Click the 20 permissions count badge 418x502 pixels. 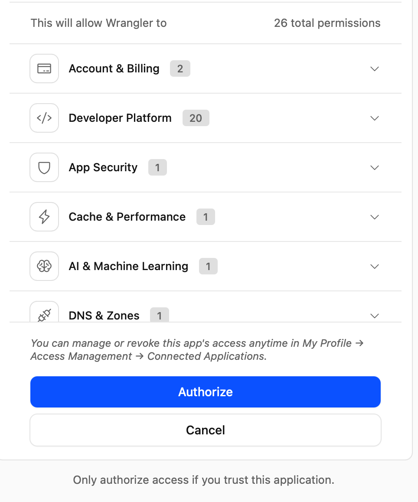(x=196, y=118)
